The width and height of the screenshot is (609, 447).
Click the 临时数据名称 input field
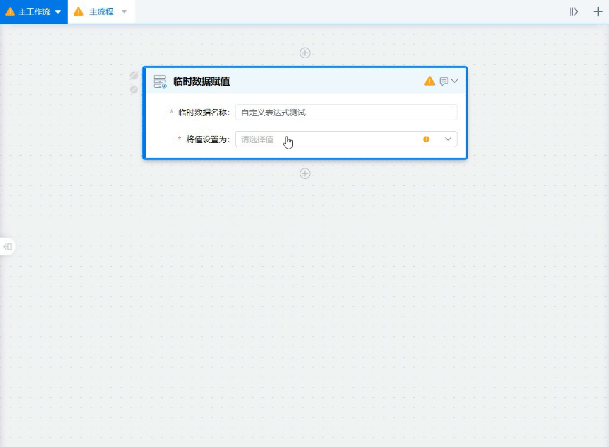345,113
